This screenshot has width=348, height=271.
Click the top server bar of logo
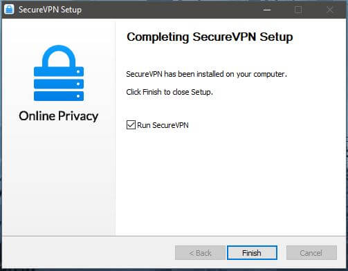(59, 71)
